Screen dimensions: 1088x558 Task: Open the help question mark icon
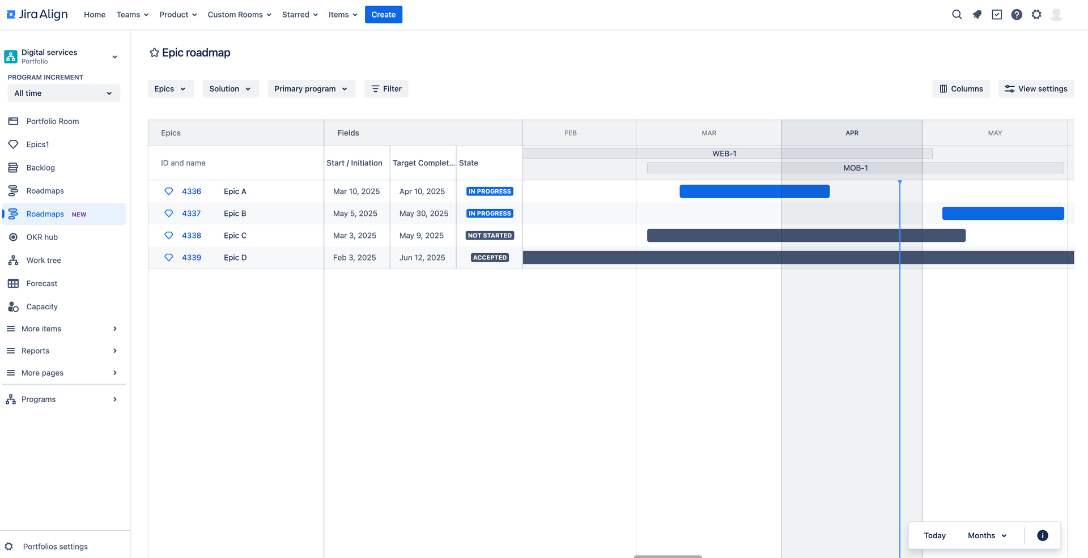[x=1017, y=15]
